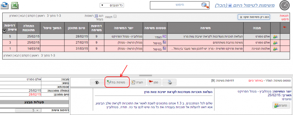
Task: Click the 15 records-per-page link
Action: pos(96,15)
